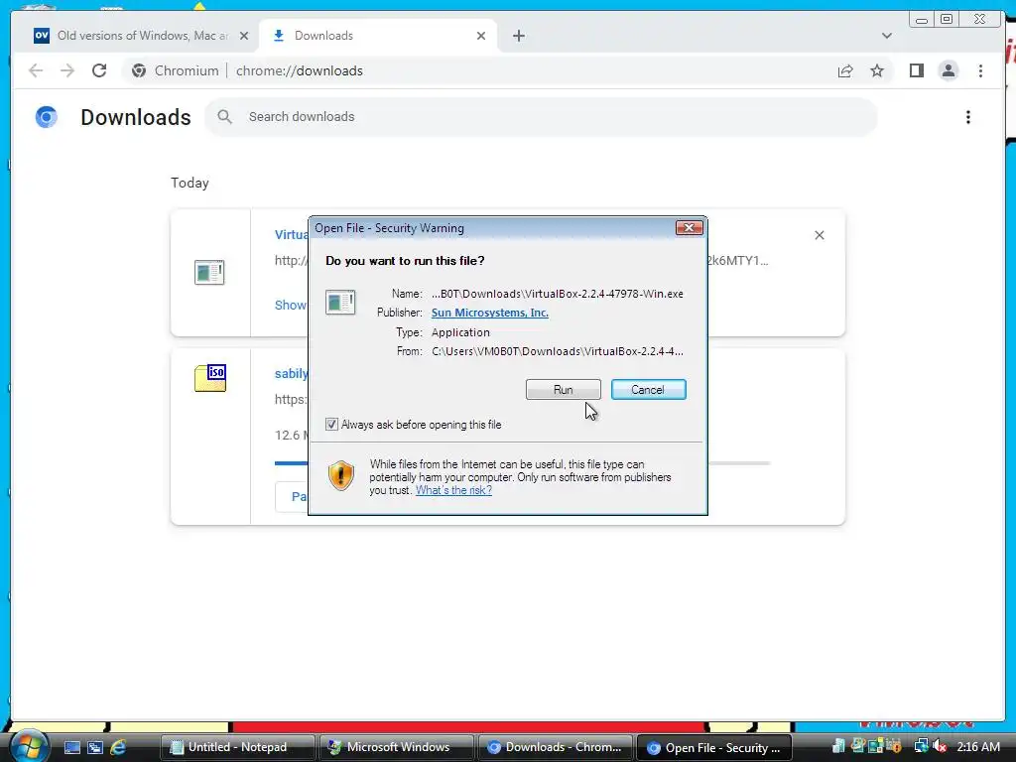Click the Chromium logo beside Downloads
This screenshot has width=1016, height=762.
click(46, 117)
